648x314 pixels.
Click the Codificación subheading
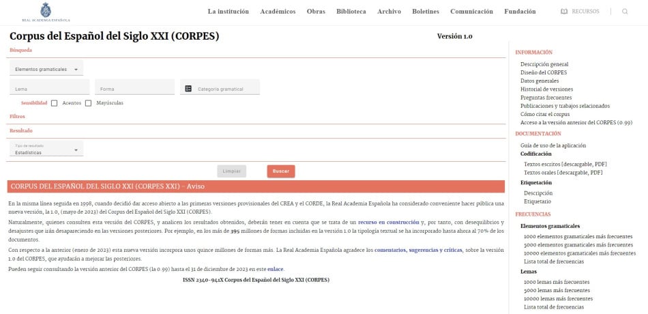click(x=535, y=154)
